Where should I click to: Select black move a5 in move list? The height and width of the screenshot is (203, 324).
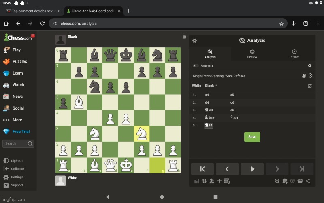pyautogui.click(x=232, y=95)
